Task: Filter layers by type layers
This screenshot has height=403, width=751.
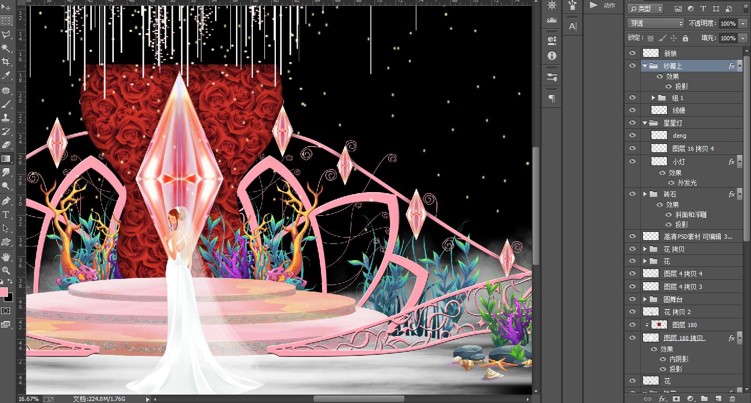Action: coord(703,8)
